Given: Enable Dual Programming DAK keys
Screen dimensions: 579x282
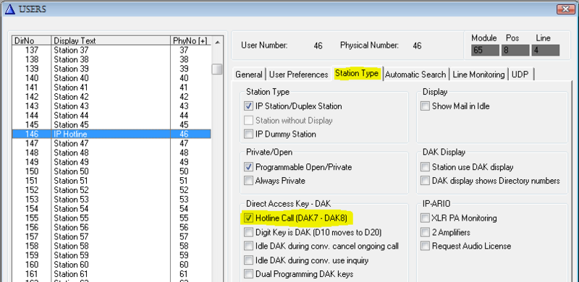Looking at the screenshot, I should point(248,274).
